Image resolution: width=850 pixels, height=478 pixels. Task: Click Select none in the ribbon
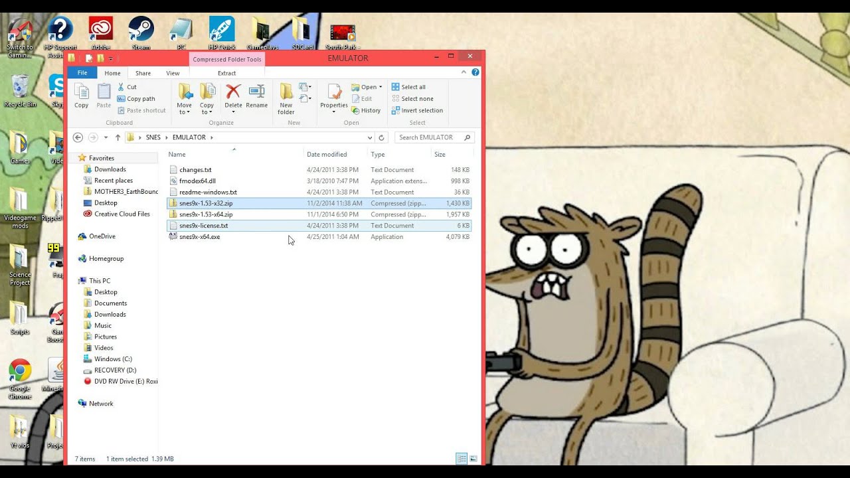(x=412, y=99)
